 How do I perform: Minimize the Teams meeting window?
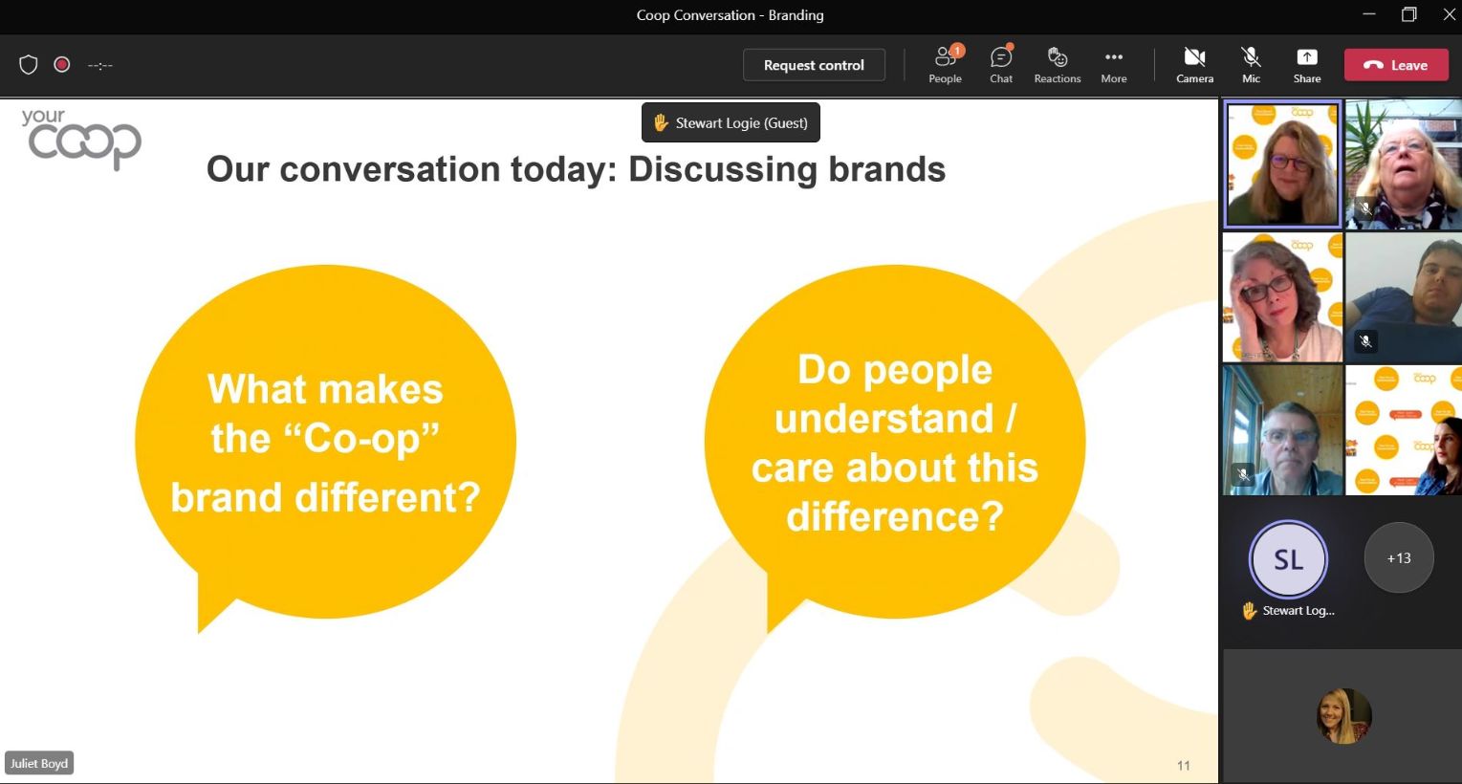[1369, 14]
